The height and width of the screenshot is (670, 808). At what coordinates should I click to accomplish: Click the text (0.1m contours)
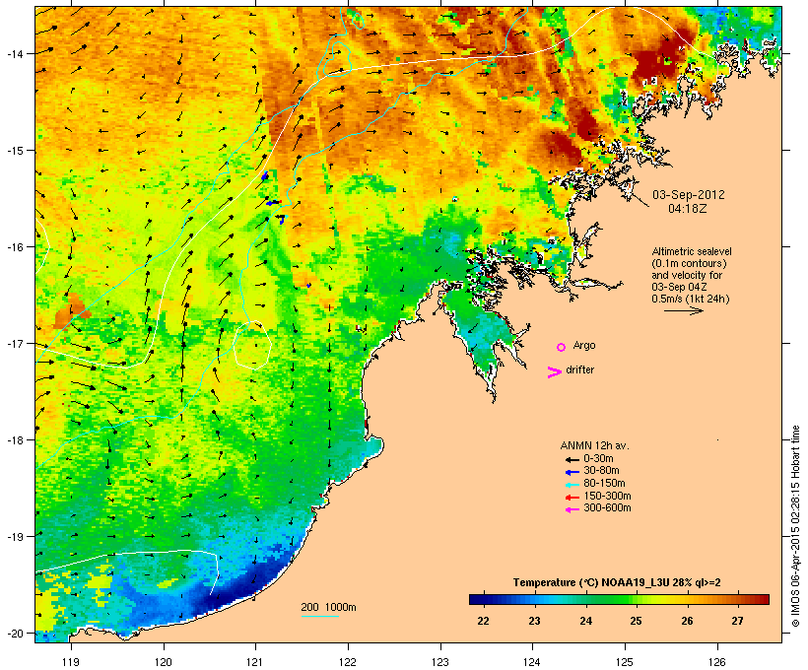pos(689,263)
